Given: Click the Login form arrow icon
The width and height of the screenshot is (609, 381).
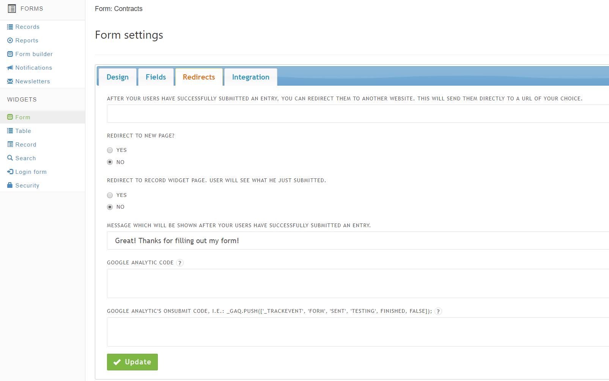Looking at the screenshot, I should tap(10, 172).
